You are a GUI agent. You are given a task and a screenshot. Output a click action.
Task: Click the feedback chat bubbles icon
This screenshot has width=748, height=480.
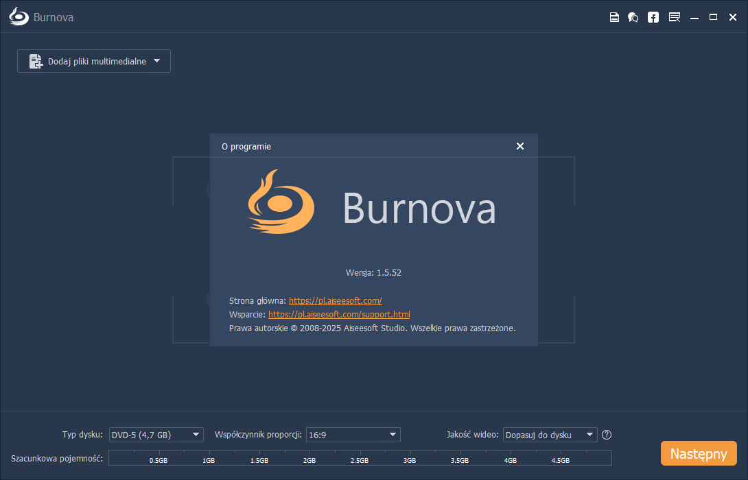(x=633, y=17)
